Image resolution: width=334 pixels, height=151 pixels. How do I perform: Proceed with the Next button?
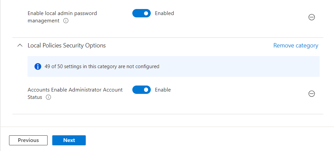pos(69,140)
